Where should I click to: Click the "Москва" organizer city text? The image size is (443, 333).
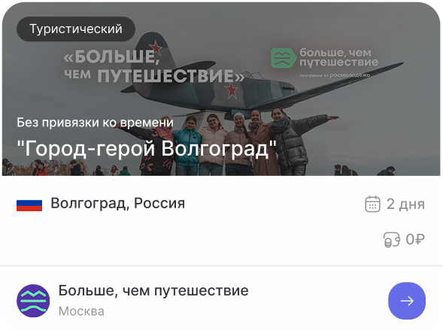(x=81, y=311)
